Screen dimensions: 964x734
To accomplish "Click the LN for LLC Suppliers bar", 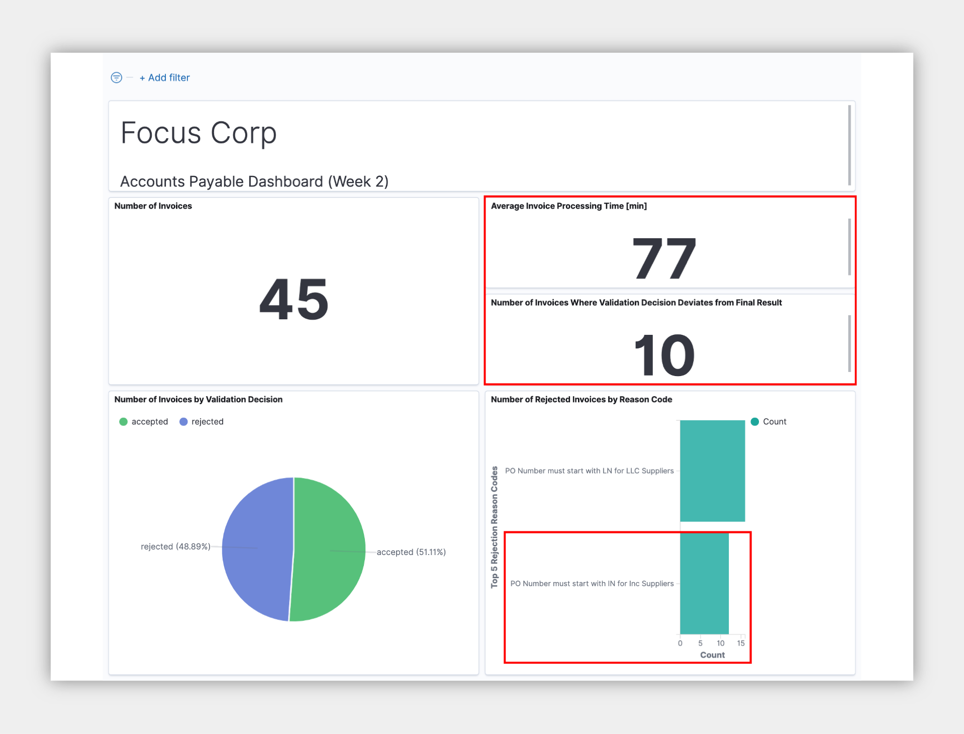I will (712, 471).
